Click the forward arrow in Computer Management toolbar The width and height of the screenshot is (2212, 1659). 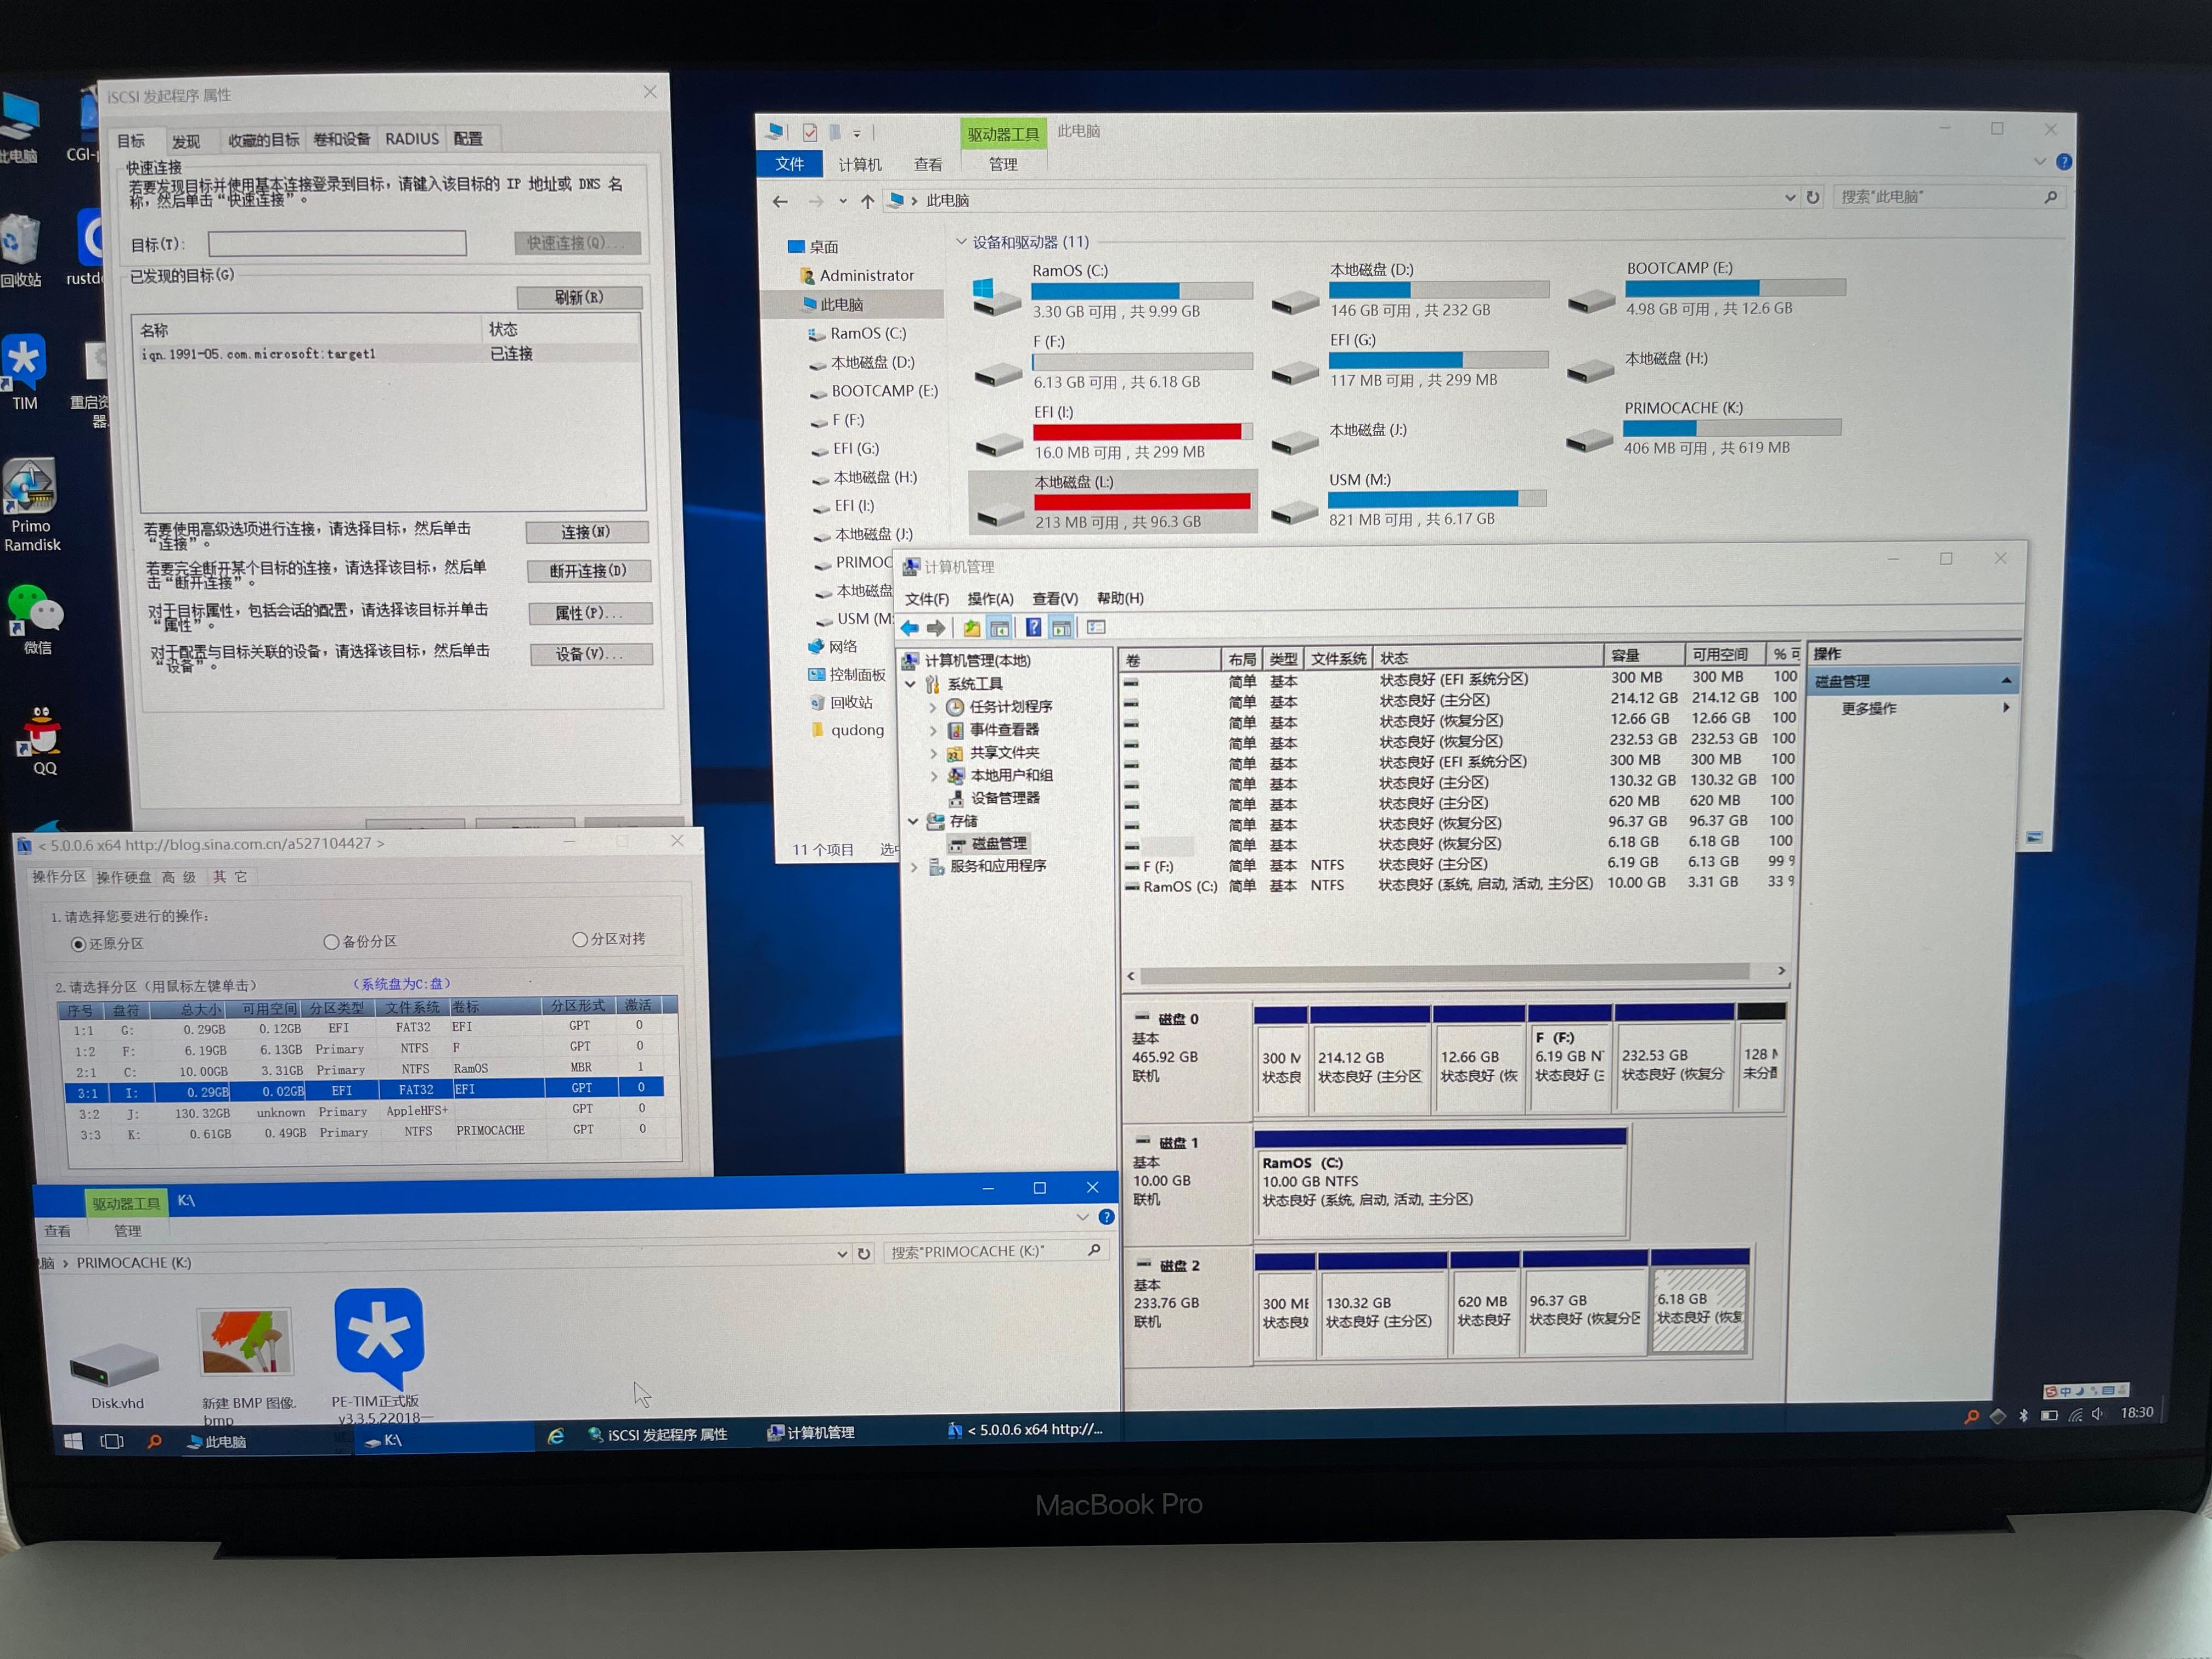point(936,628)
